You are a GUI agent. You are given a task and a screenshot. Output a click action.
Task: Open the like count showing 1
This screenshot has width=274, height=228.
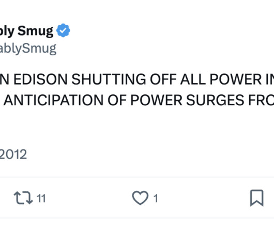tap(156, 199)
